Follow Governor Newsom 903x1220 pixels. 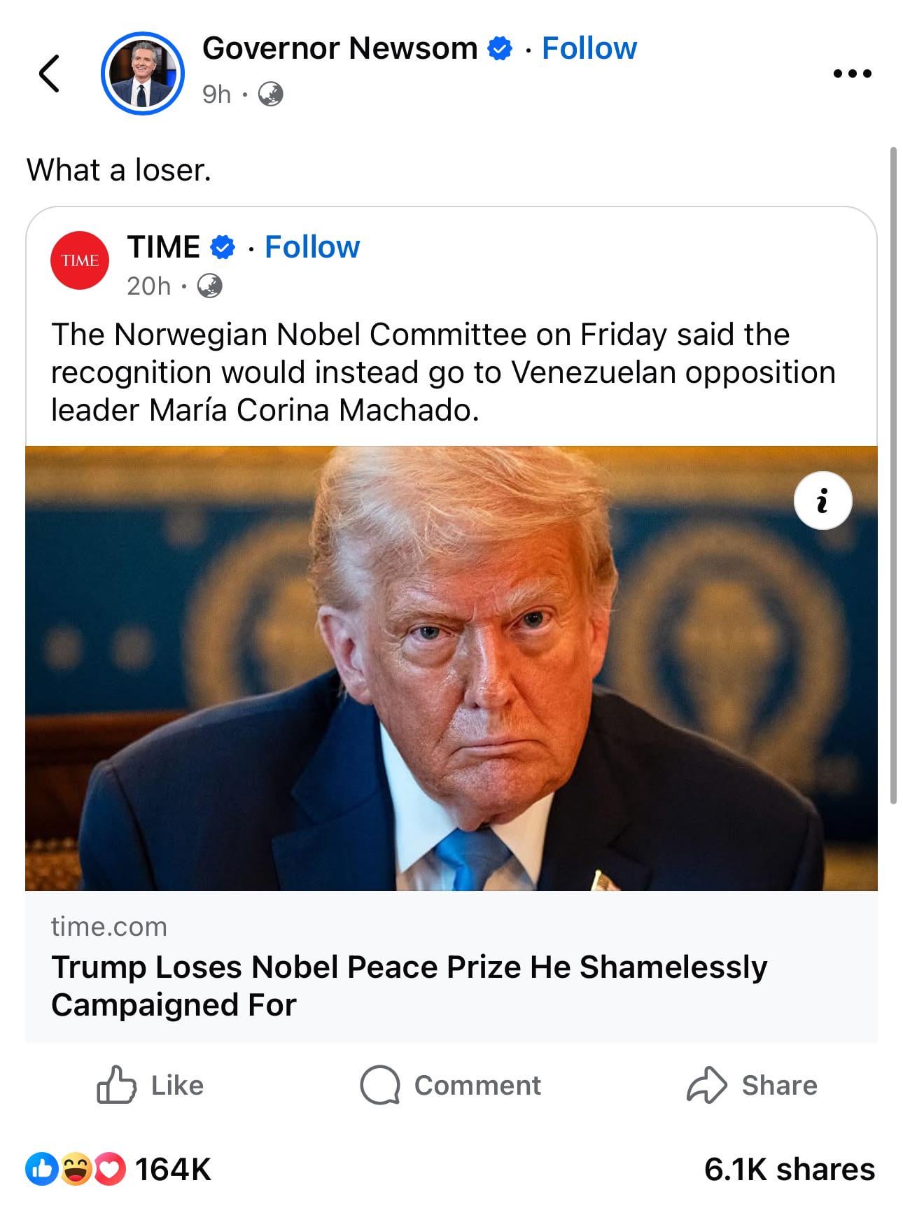coord(589,48)
